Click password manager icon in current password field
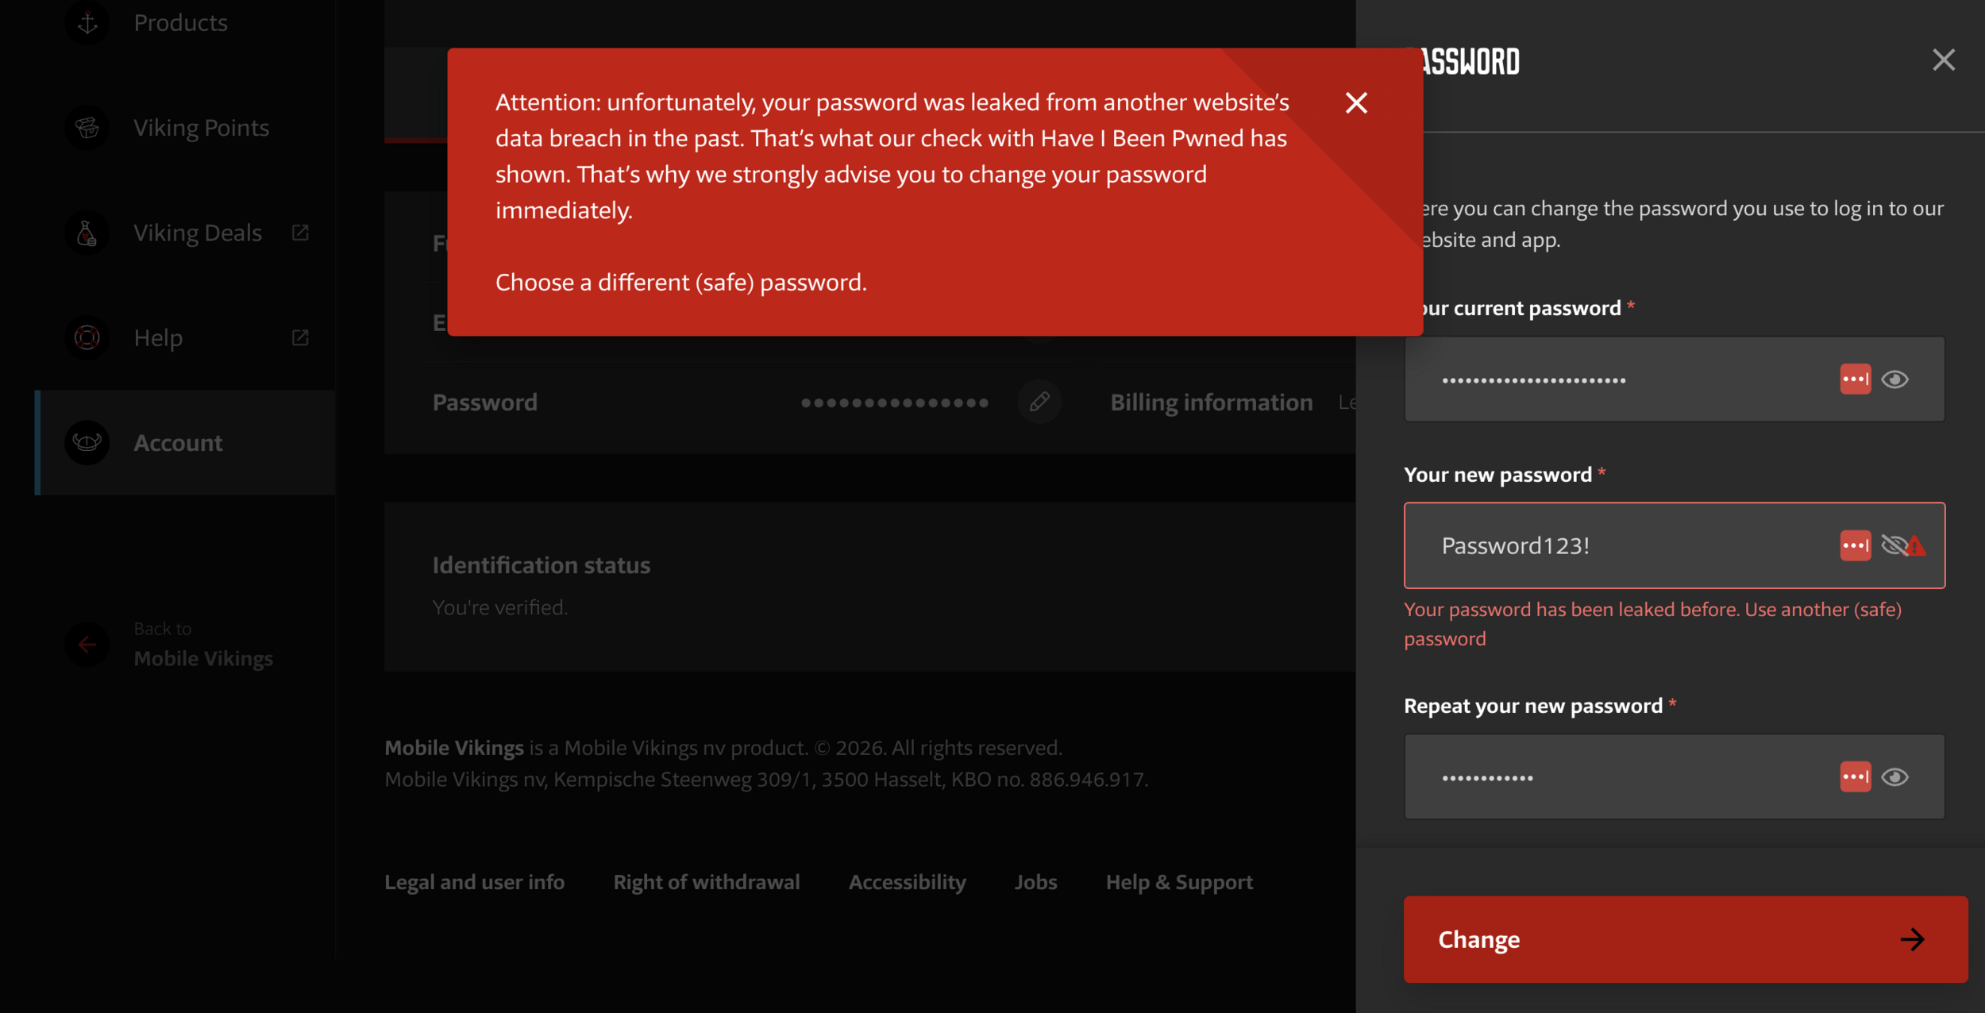1985x1013 pixels. pos(1855,379)
